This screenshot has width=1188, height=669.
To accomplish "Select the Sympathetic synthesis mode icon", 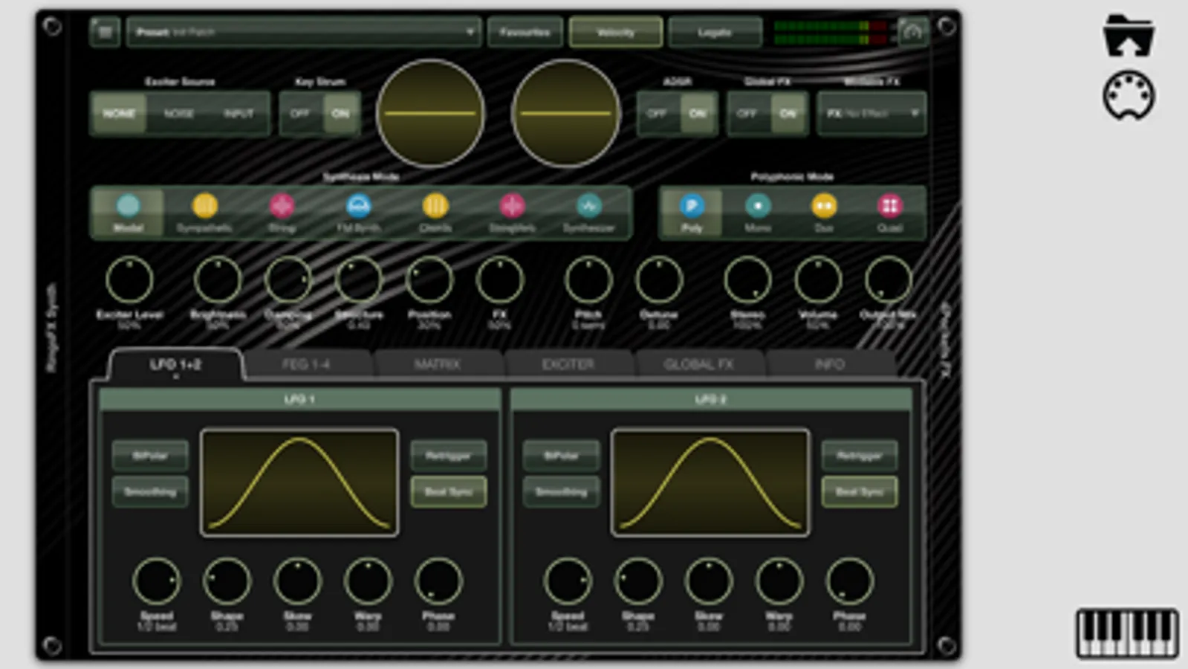I will pos(204,206).
